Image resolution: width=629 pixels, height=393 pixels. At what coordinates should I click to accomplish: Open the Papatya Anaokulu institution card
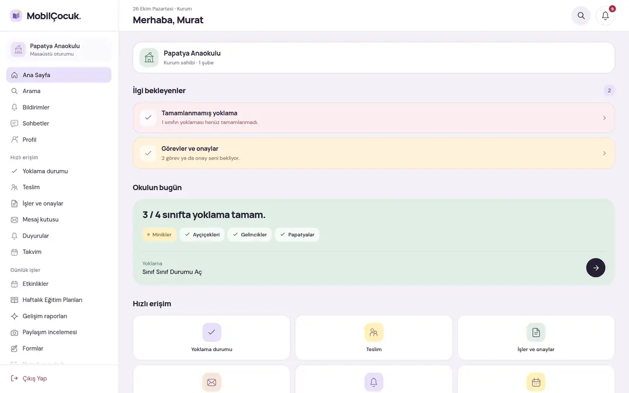pyautogui.click(x=373, y=58)
